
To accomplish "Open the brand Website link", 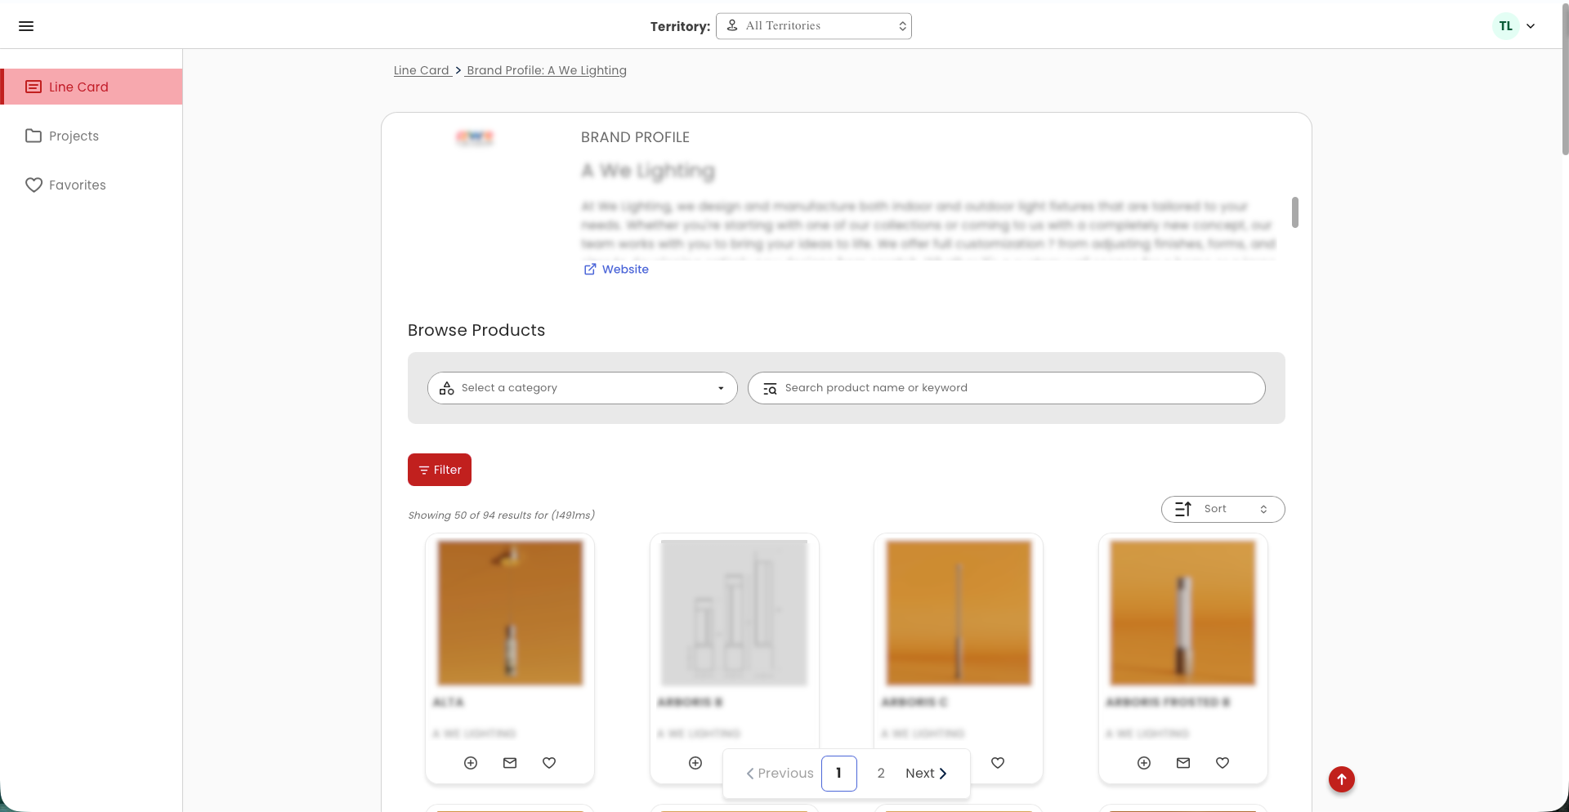I will (616, 270).
